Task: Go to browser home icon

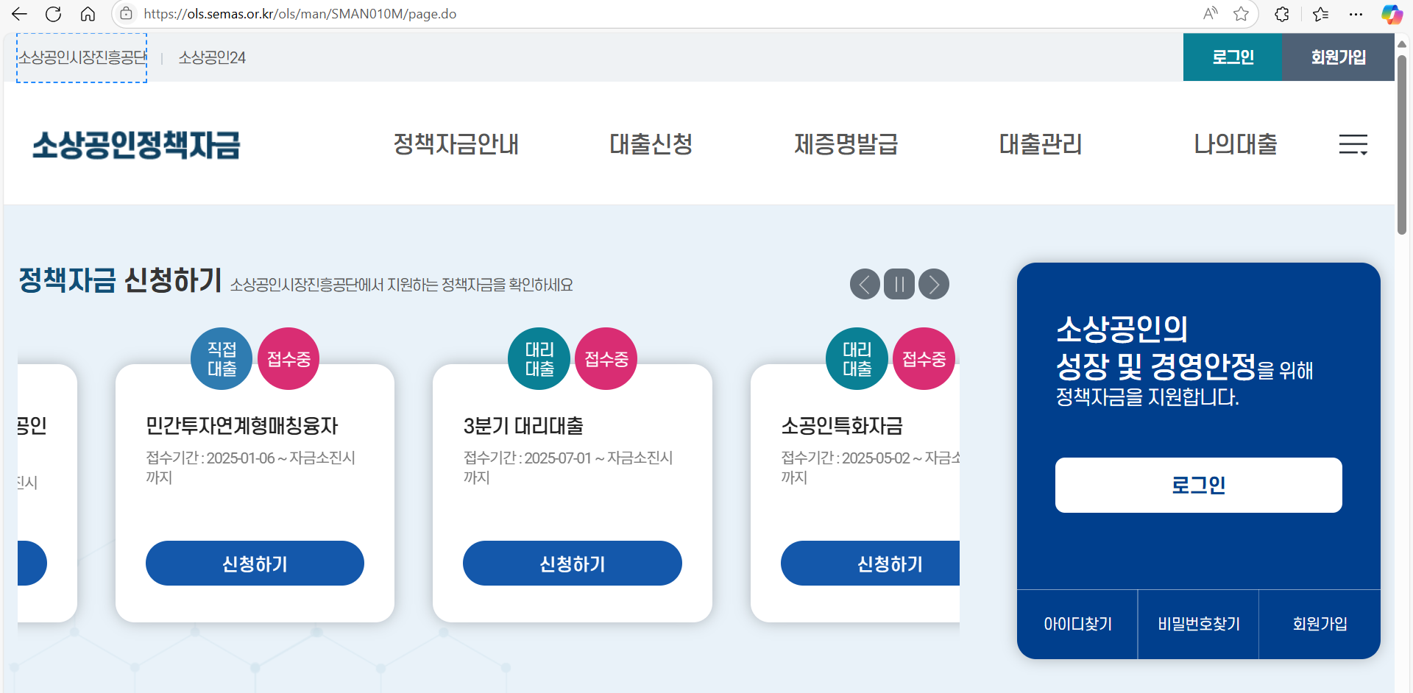Action: (88, 14)
